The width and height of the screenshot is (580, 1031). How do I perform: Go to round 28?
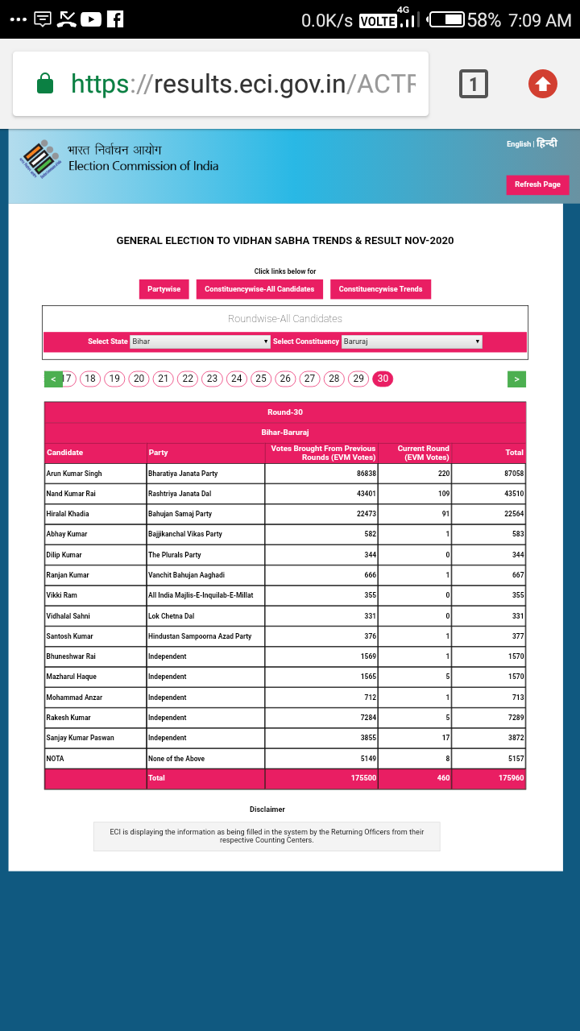click(334, 379)
